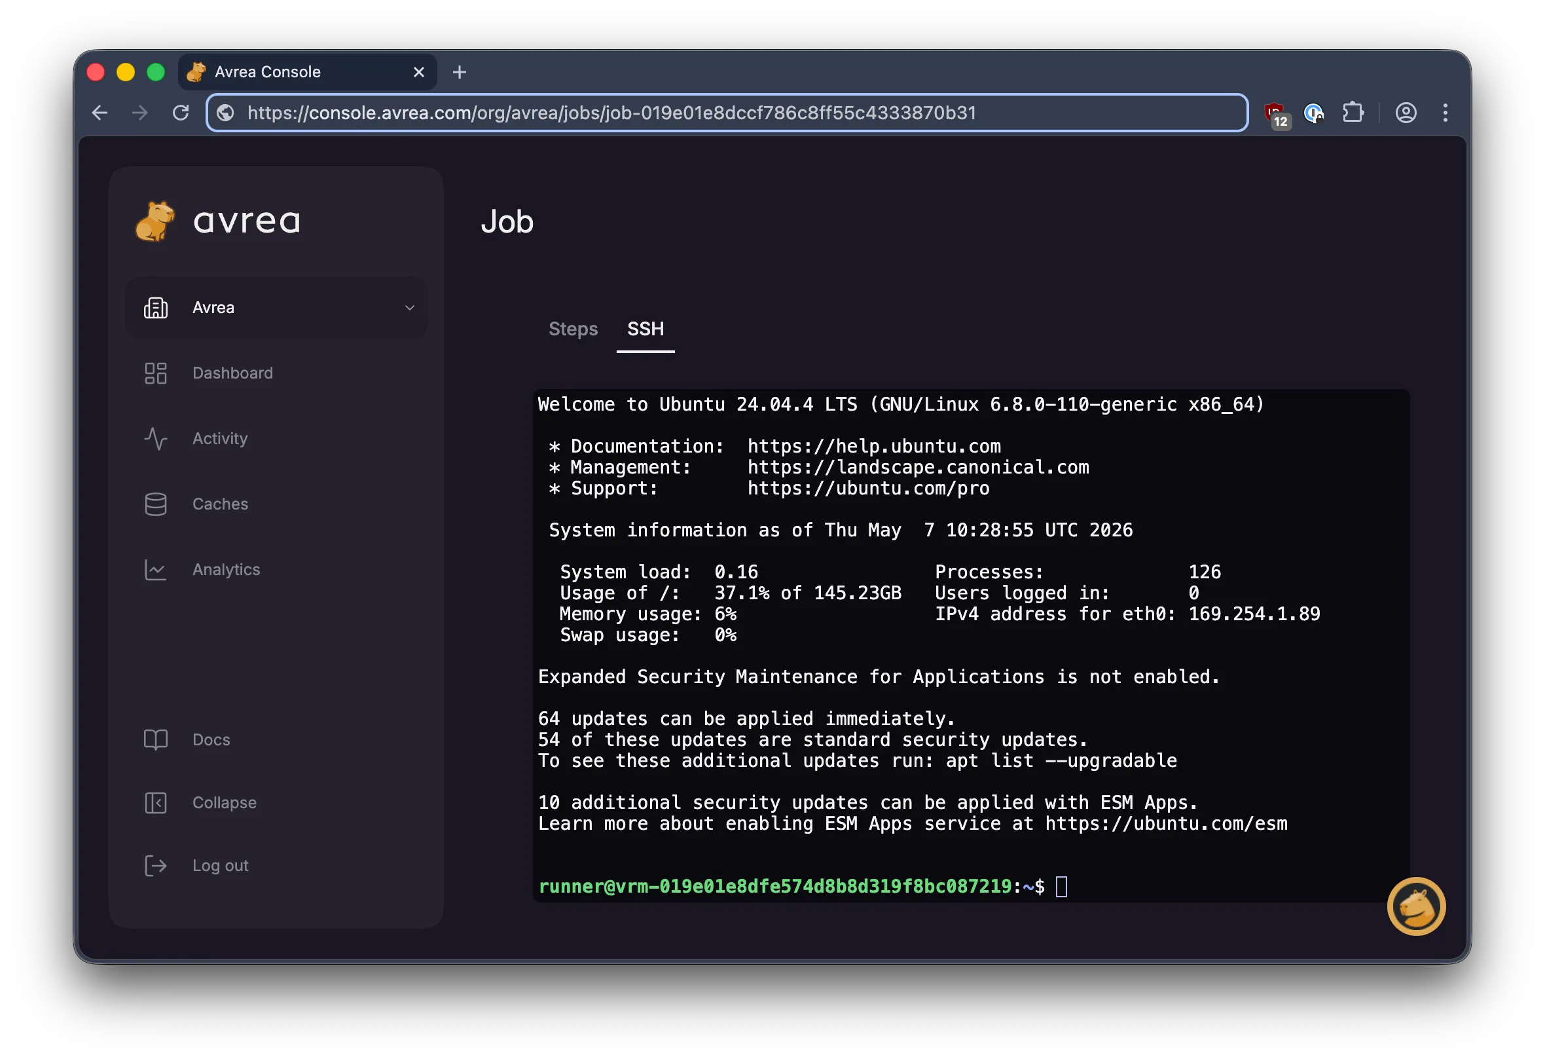Click the Processes value 126
The width and height of the screenshot is (1545, 1061).
(1204, 572)
